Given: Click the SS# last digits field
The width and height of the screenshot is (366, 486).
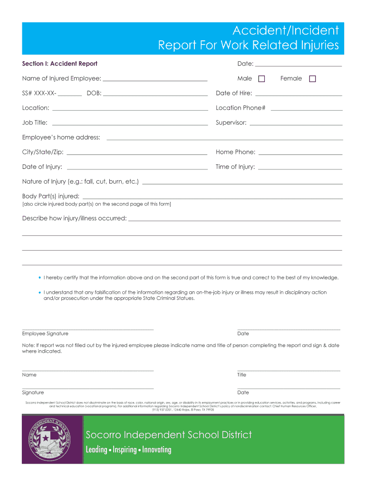Looking at the screenshot, I should click(71, 93).
